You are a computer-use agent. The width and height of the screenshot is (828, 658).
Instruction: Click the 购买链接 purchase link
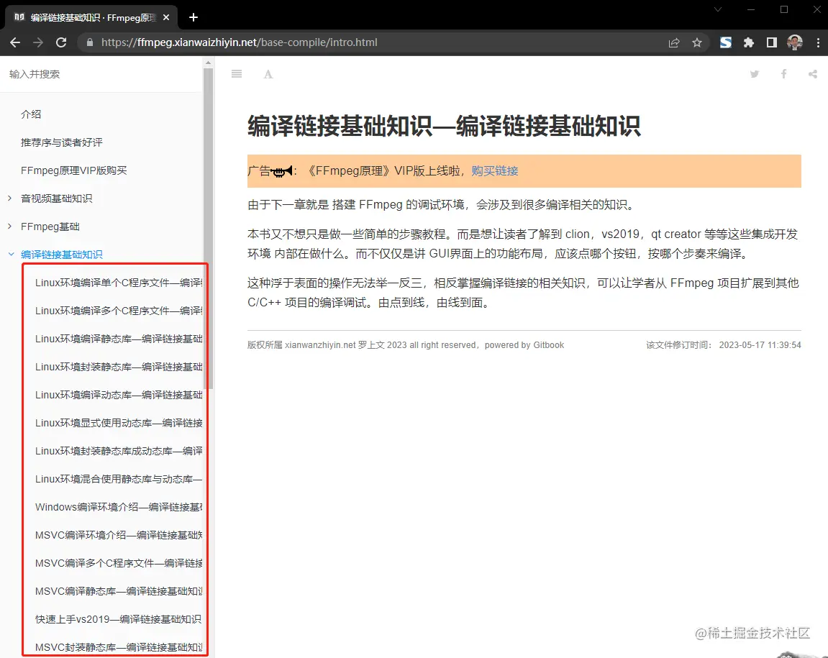pos(495,170)
